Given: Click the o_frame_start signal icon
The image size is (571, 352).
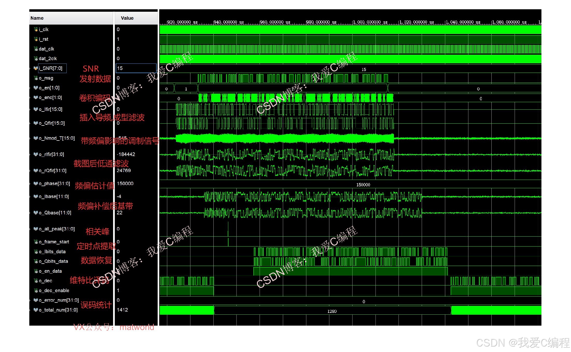Looking at the screenshot, I should point(36,242).
